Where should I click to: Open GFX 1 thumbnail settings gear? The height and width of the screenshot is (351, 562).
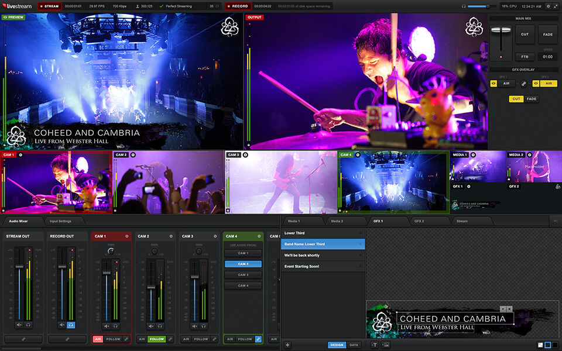pyautogui.click(x=469, y=186)
